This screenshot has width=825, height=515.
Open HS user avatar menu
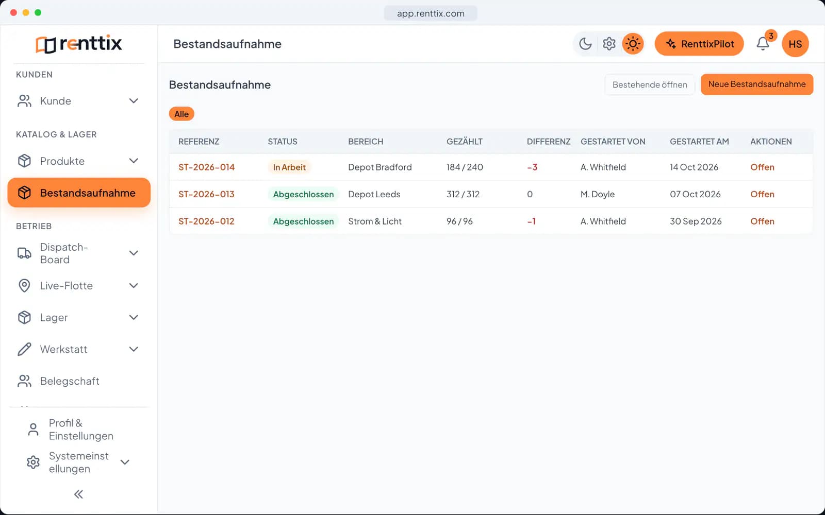click(x=795, y=44)
